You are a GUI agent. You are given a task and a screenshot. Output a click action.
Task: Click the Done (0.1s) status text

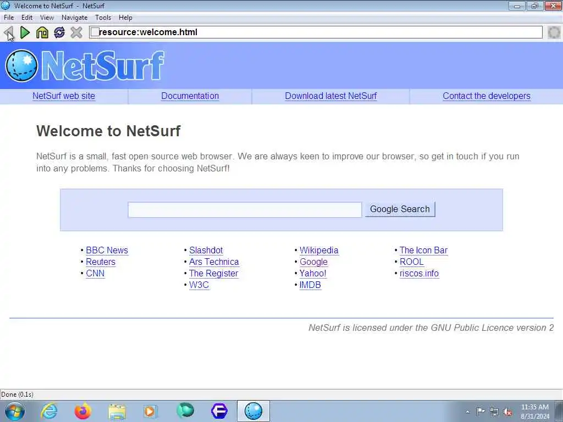17,395
